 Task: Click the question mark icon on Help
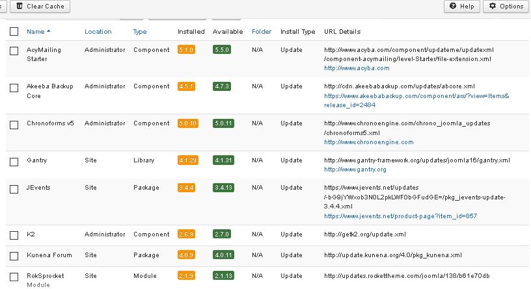pos(453,6)
